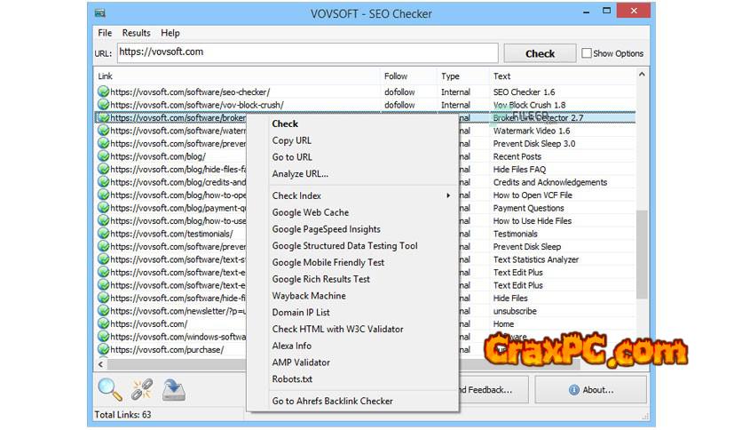Click the info icon in About button
The image size is (742, 430).
click(574, 390)
